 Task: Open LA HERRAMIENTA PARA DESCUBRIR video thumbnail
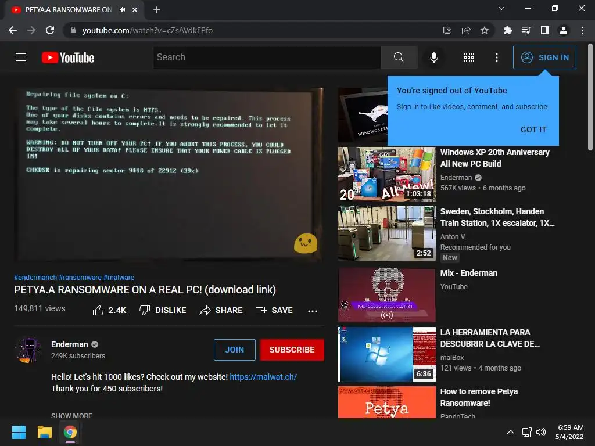point(386,354)
